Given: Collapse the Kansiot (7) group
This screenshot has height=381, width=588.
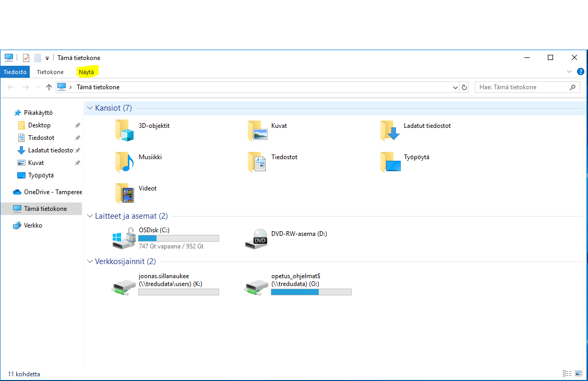Looking at the screenshot, I should pos(90,108).
